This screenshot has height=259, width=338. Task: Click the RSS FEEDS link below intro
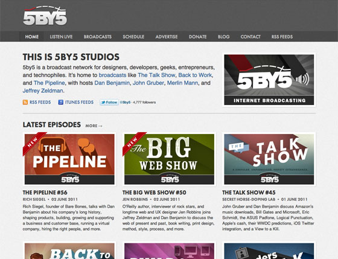click(x=40, y=102)
